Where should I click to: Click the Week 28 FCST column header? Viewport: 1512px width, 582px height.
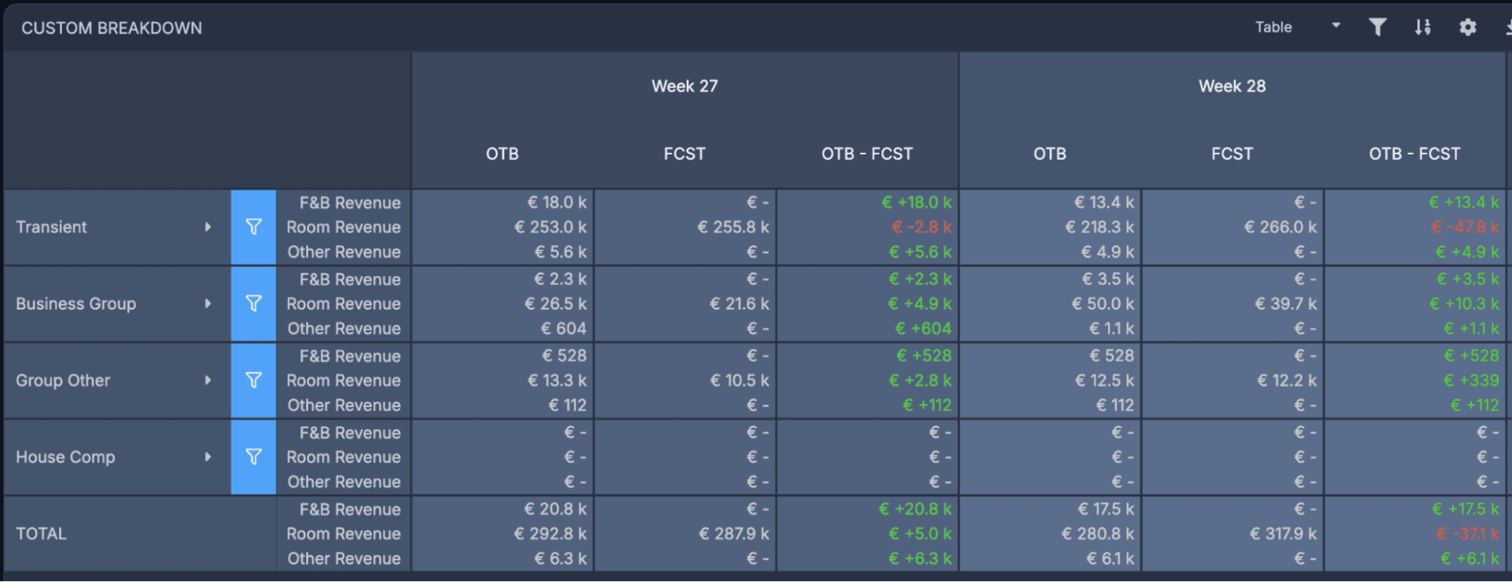pos(1232,154)
